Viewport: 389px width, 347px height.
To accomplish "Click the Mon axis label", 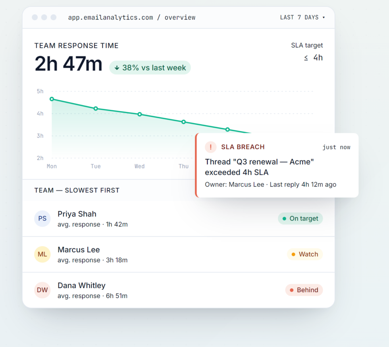I will pyautogui.click(x=52, y=166).
